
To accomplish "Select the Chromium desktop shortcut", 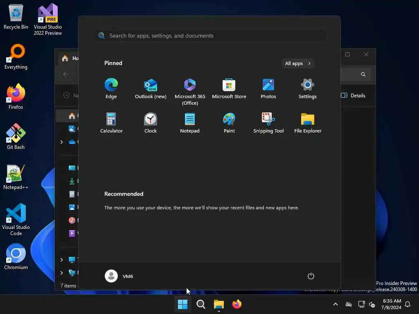I will coord(16,257).
